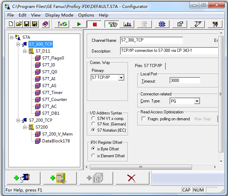The width and height of the screenshot is (228, 196).
Task: Select S7 Not. (German) radio button
Action: (x=93, y=124)
